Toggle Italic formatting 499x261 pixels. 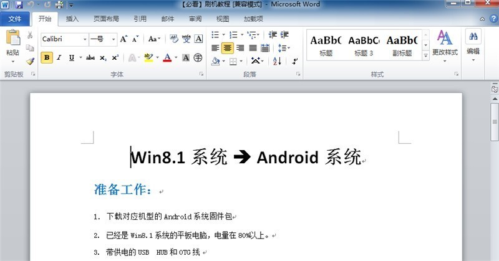(x=59, y=57)
